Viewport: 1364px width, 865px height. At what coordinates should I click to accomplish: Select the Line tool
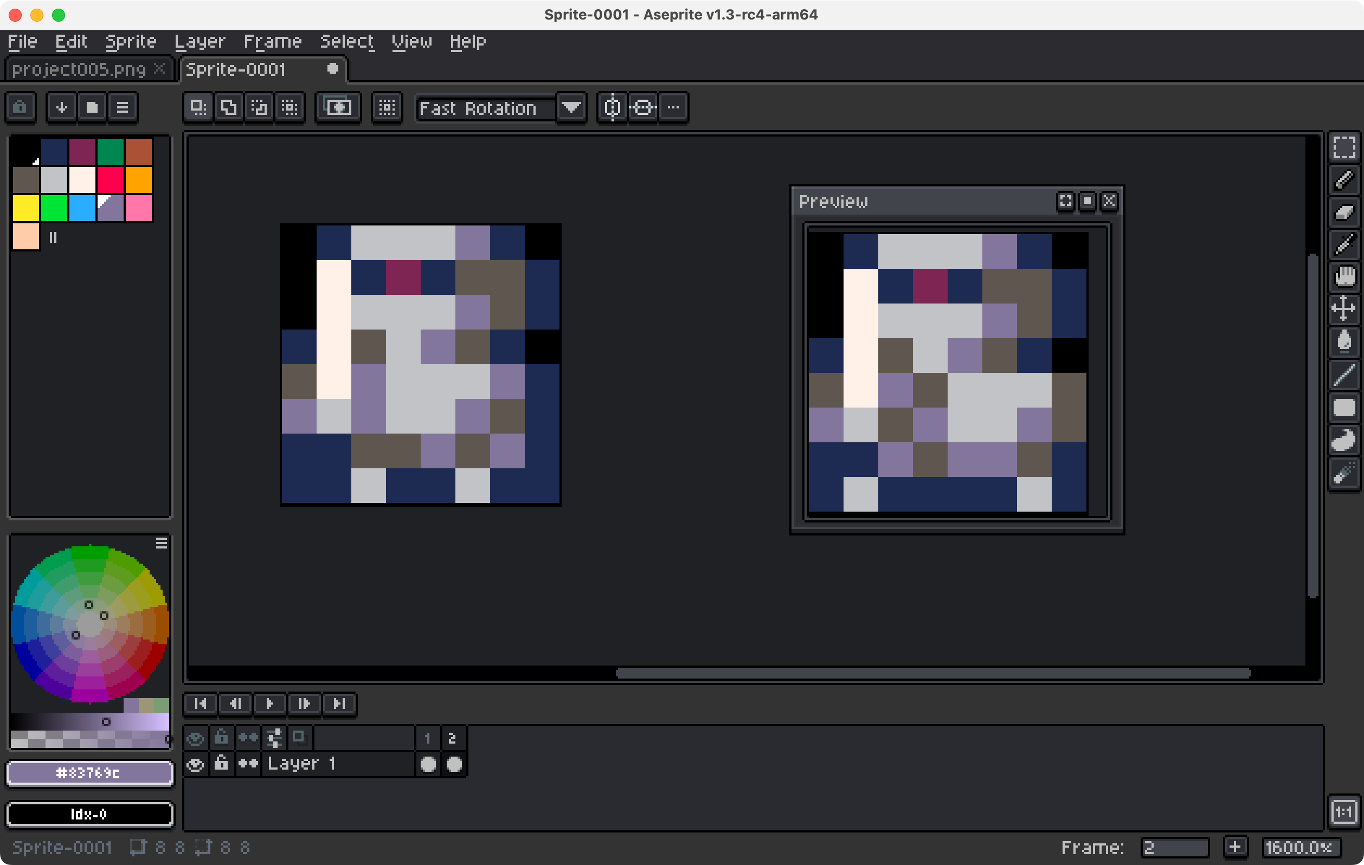1343,375
